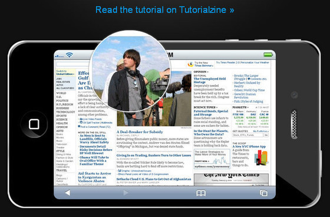The width and height of the screenshot is (330, 217).
Task: Open the SCIENCE section in the sidebar
Action: tap(62, 120)
